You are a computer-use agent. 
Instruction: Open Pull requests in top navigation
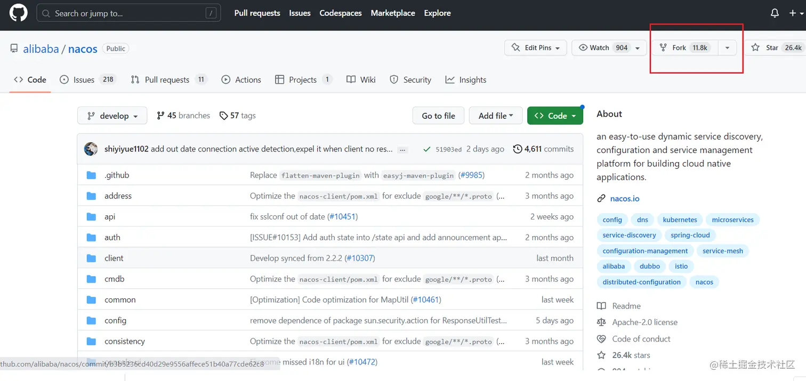257,13
